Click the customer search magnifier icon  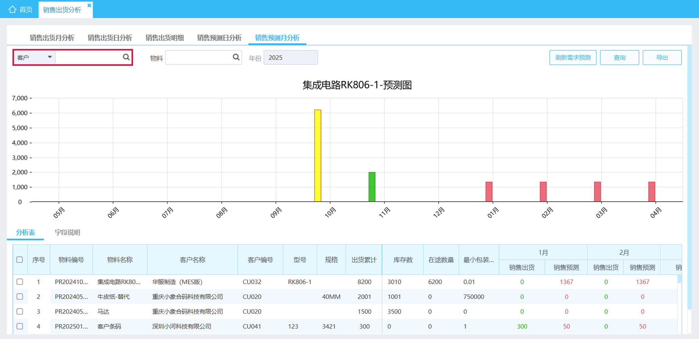(x=126, y=57)
